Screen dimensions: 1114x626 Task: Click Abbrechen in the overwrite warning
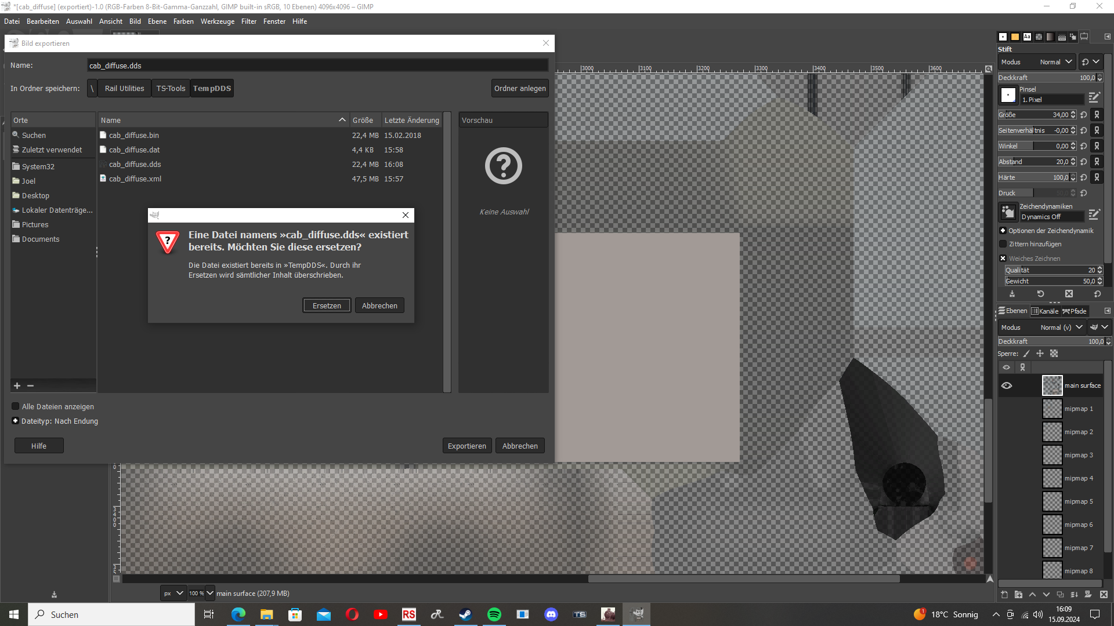pos(379,305)
